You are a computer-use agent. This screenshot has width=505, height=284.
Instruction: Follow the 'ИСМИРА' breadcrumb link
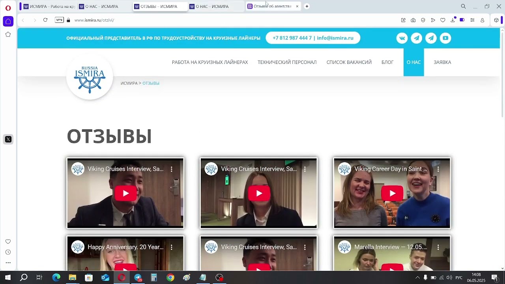pyautogui.click(x=129, y=83)
